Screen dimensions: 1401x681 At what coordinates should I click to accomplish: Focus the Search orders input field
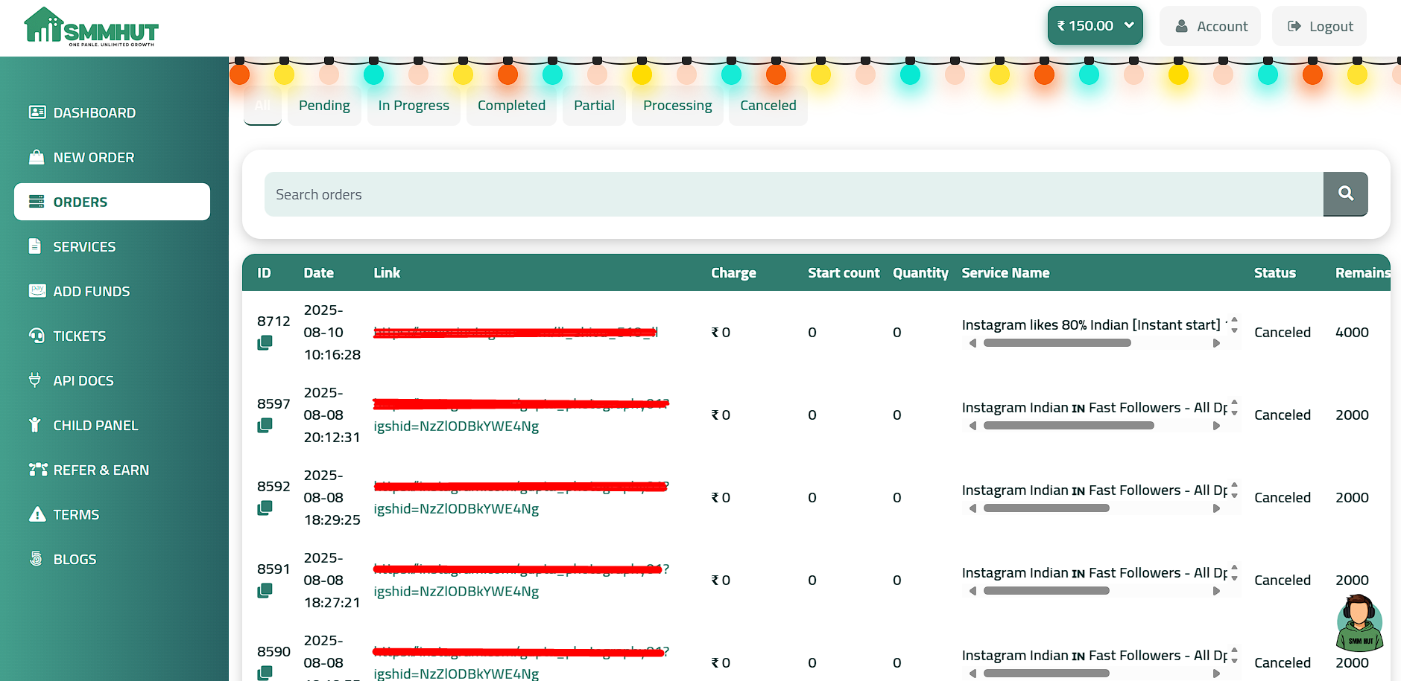click(794, 194)
